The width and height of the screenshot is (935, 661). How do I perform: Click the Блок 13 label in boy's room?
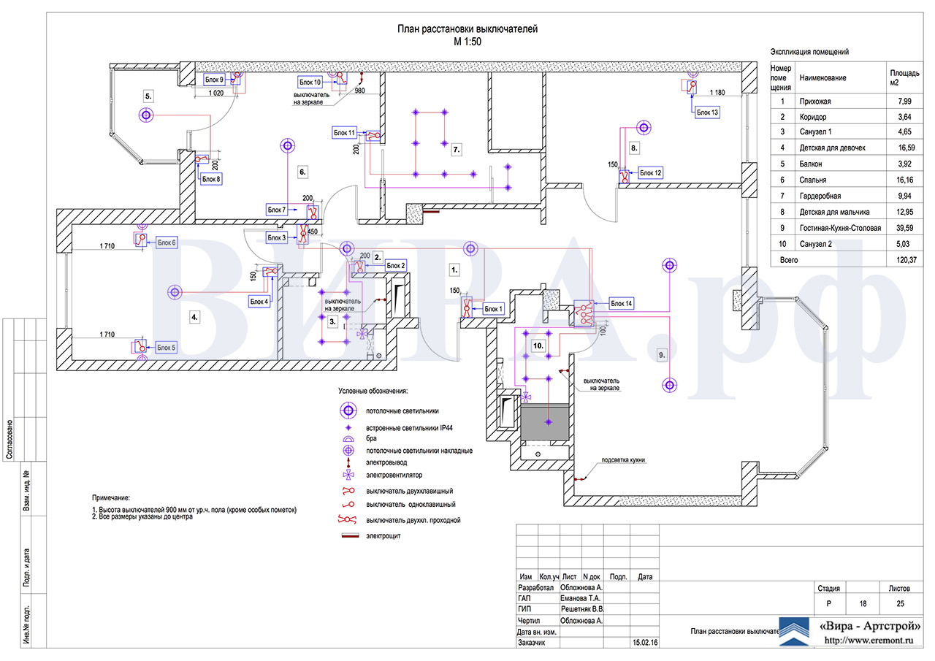[x=707, y=112]
